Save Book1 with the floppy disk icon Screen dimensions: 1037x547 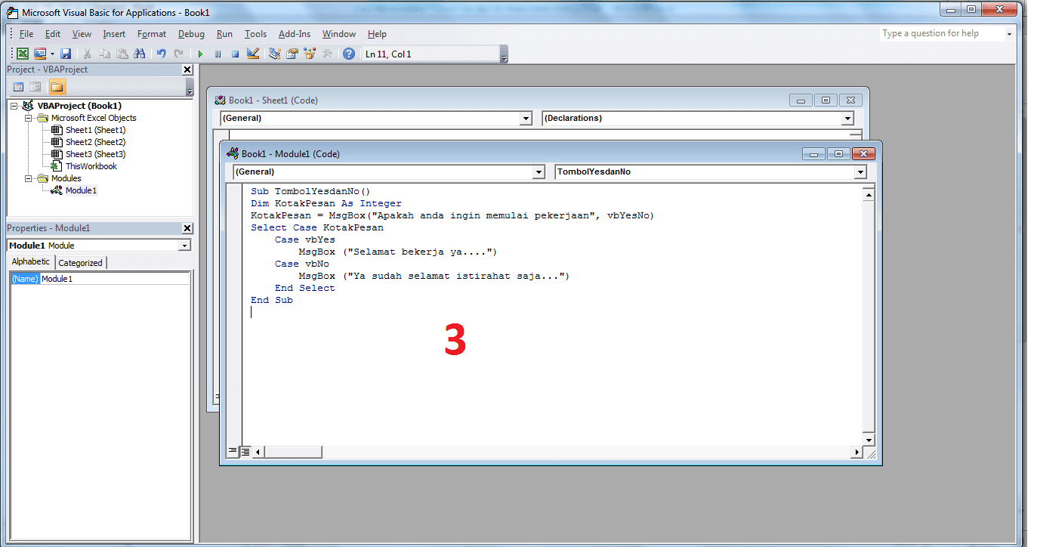tap(66, 54)
